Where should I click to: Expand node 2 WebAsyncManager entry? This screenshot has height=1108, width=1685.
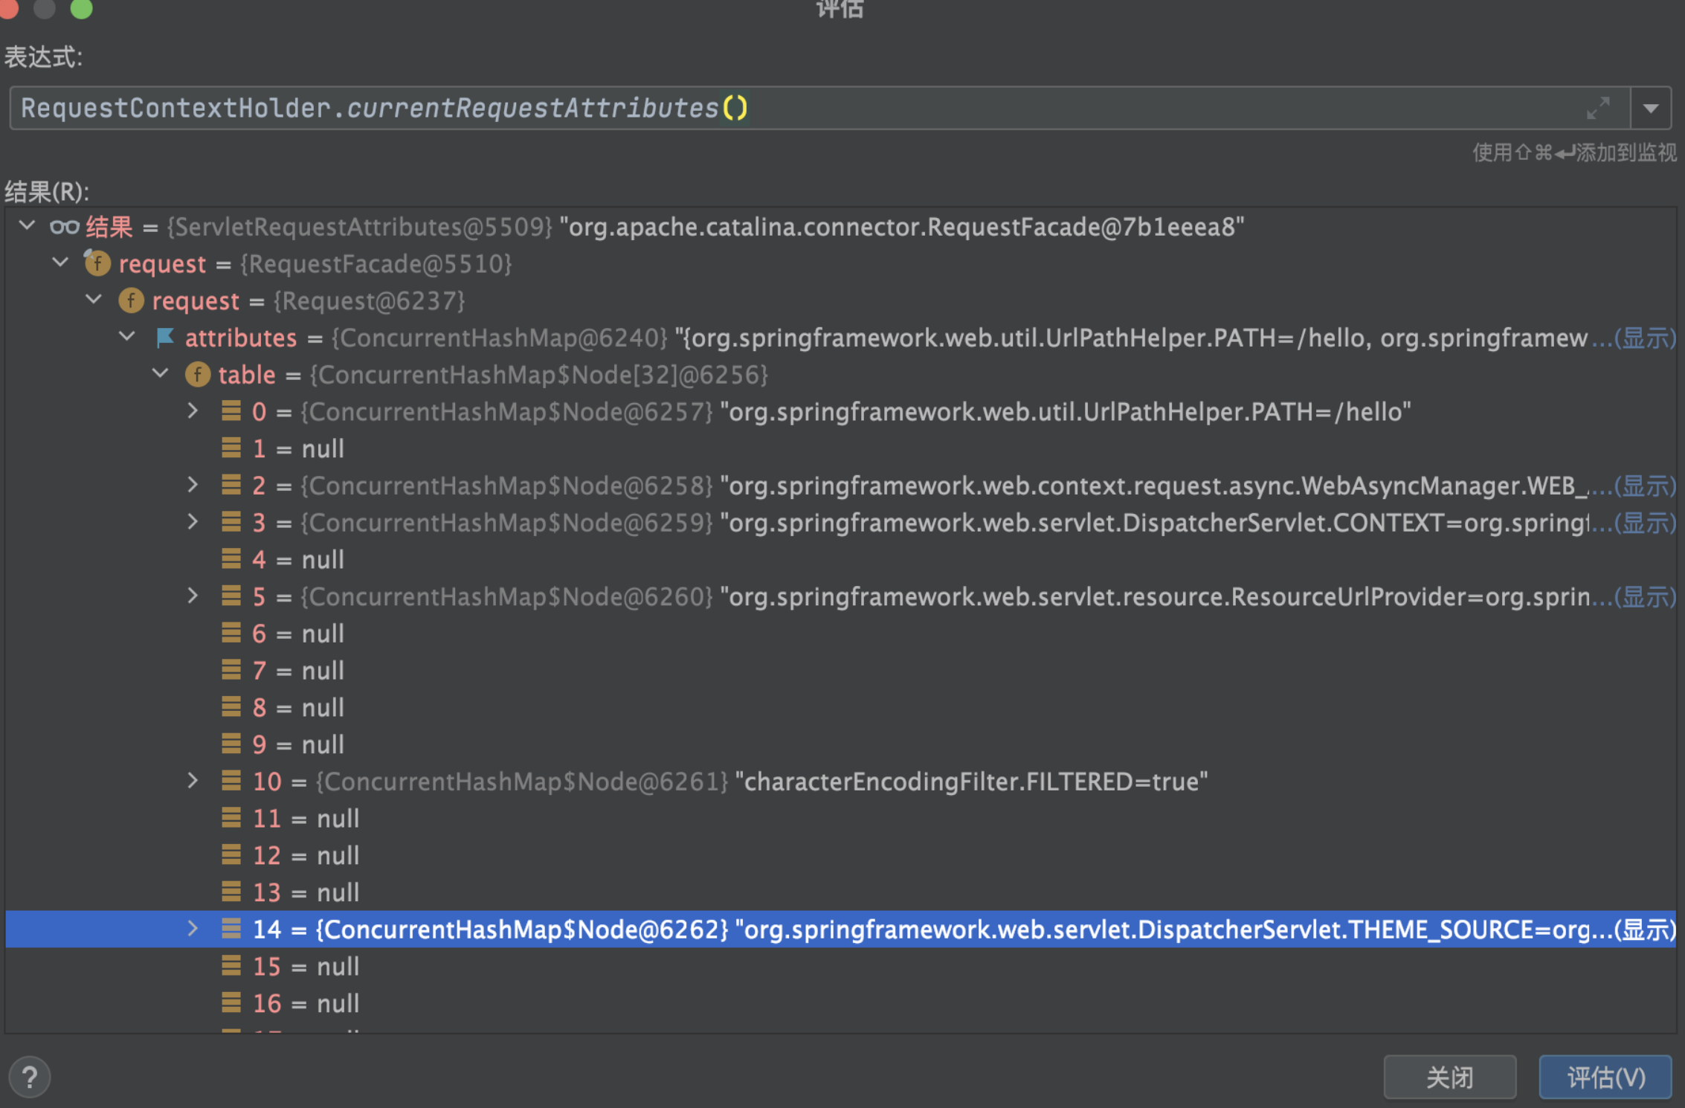coord(193,485)
